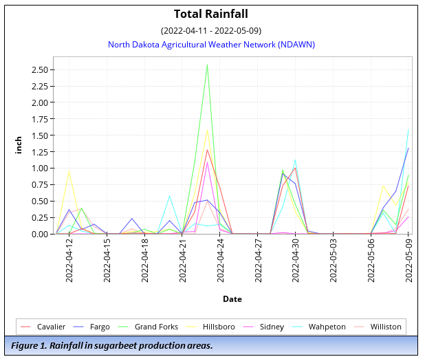Screen dimensions: 425x359
Task: Click the Hillsboro yellow legend swatch
Action: 191,327
